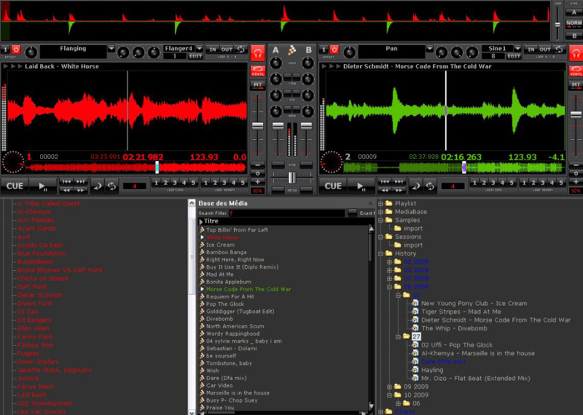Viewport: 583px width, 415px height.
Task: Expand the MediaBase folder
Action: click(x=381, y=212)
